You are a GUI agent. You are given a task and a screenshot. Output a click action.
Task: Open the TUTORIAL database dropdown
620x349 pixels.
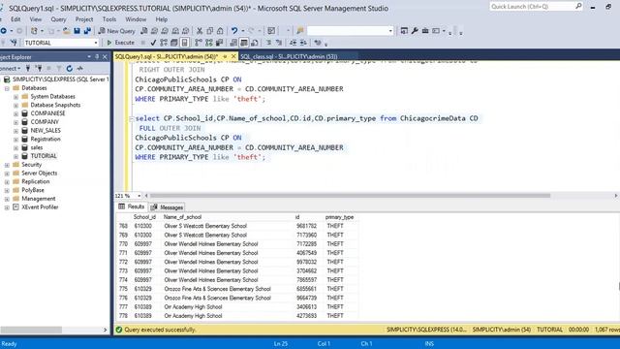(x=96, y=43)
